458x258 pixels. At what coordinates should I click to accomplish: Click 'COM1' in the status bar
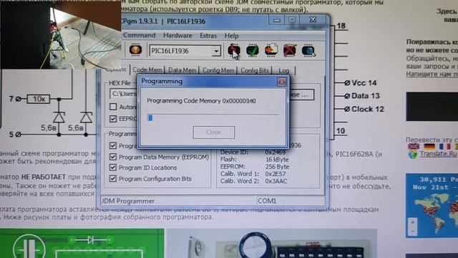[x=267, y=201]
